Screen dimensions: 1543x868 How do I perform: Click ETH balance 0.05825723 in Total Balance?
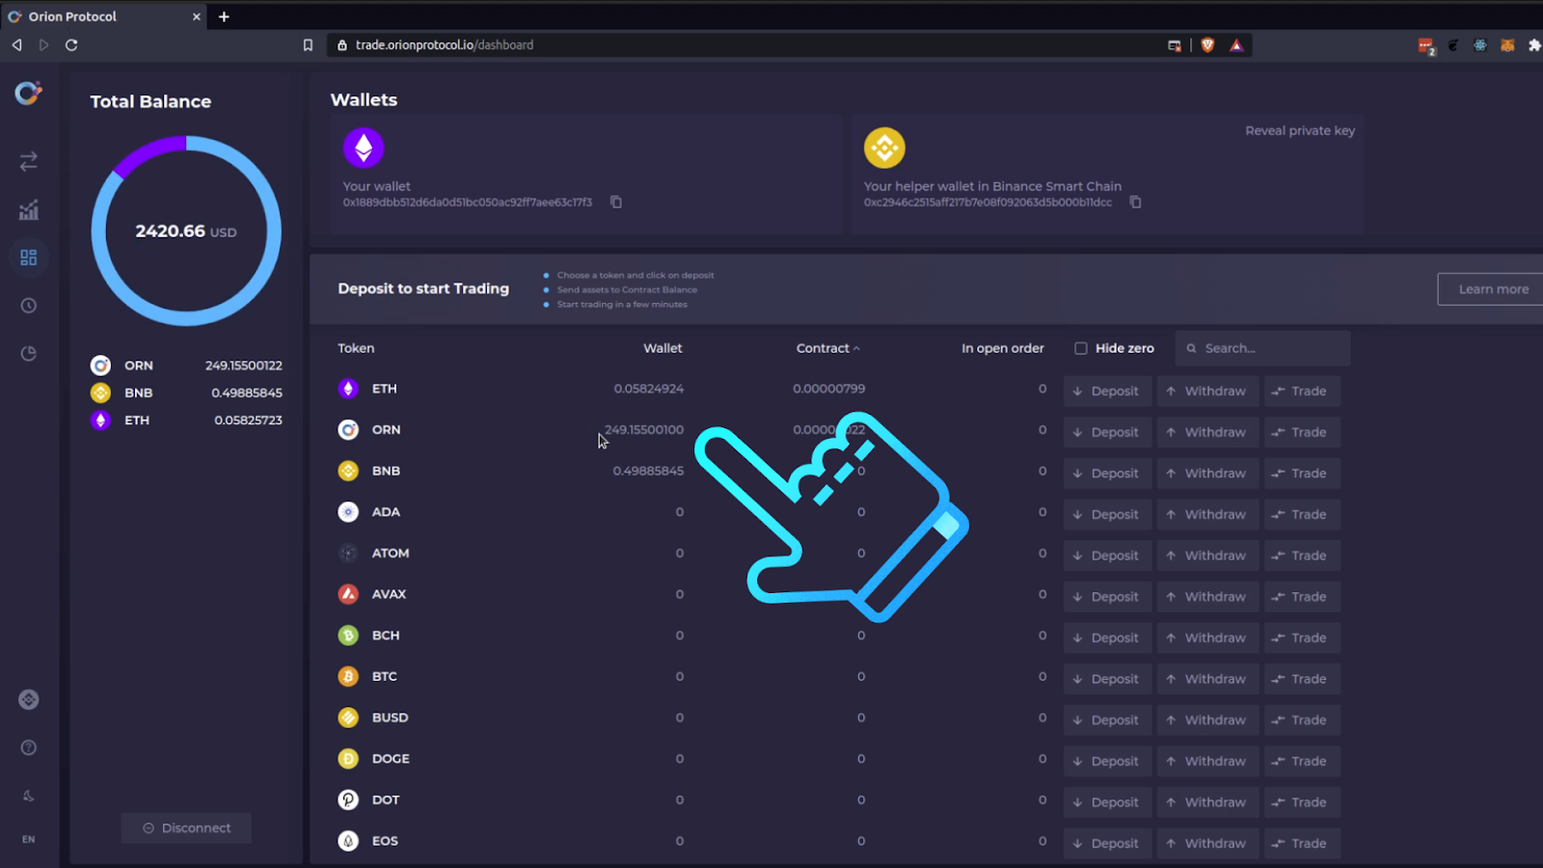(249, 420)
